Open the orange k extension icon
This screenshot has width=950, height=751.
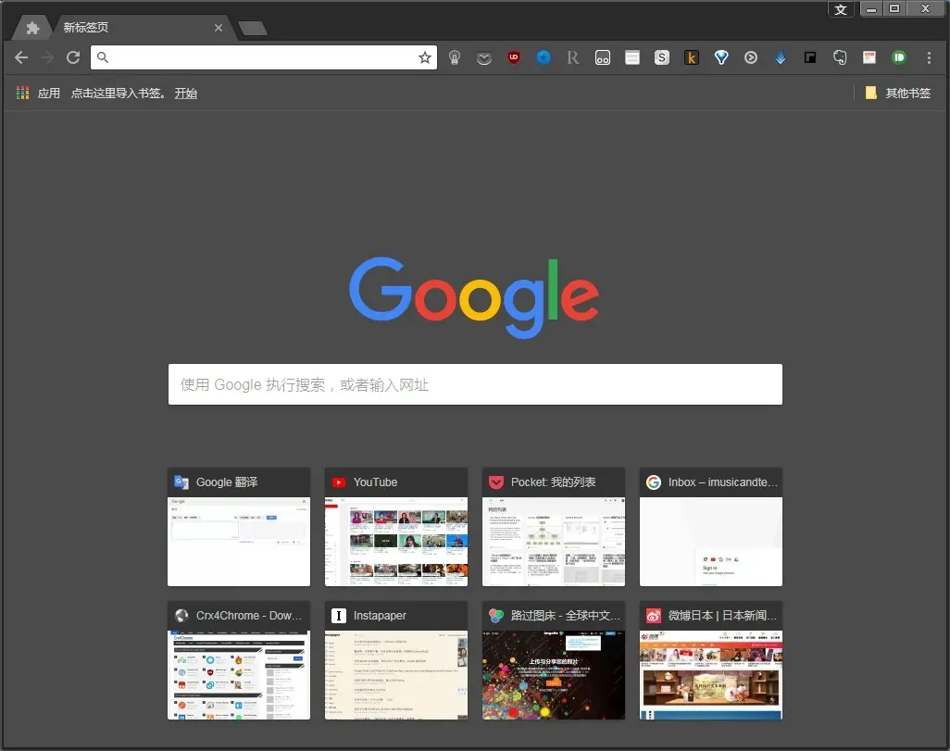click(x=692, y=57)
